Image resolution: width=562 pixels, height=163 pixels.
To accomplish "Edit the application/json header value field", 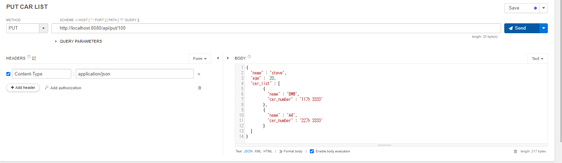I will click(135, 74).
